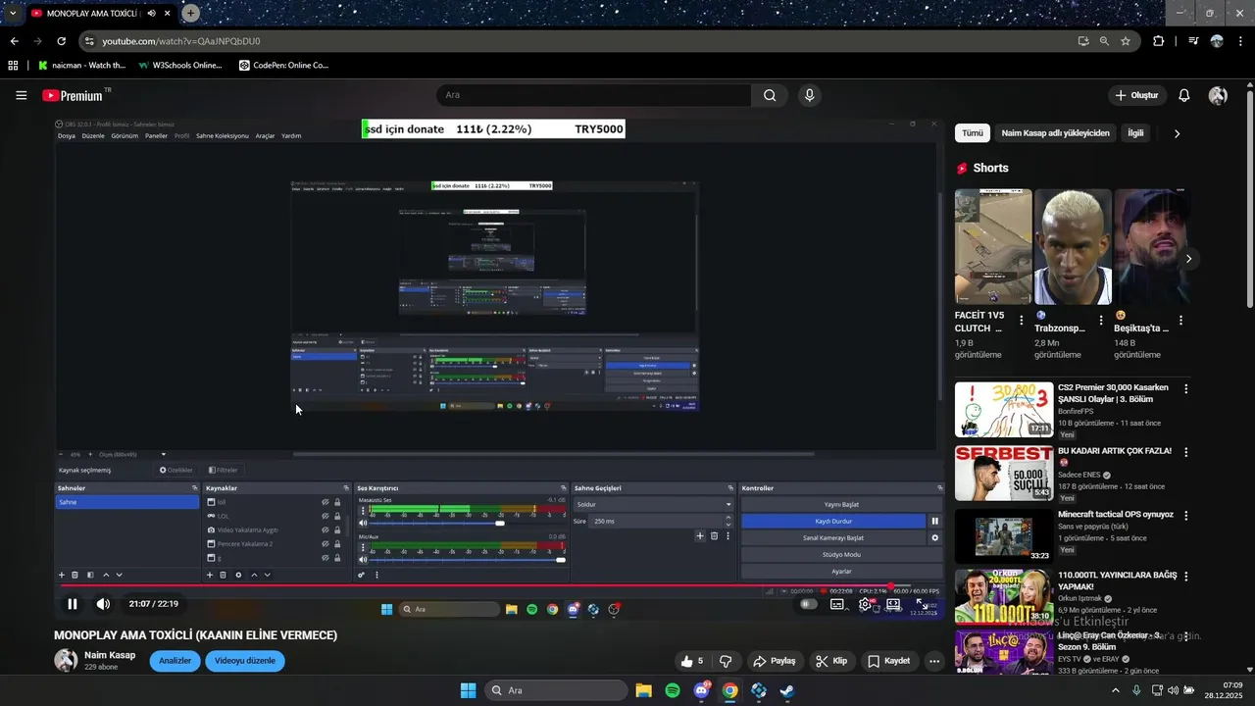Open Chrome three-dot menu
Image resolution: width=1255 pixels, height=706 pixels.
[1241, 41]
